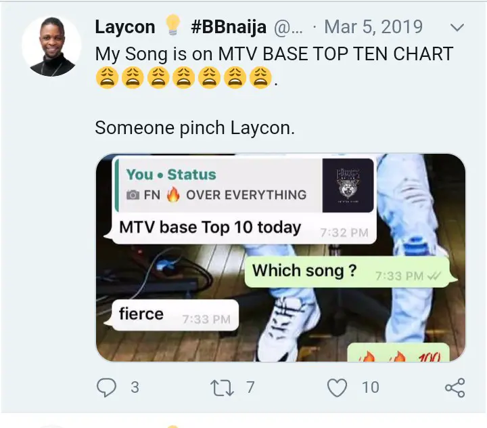The height and width of the screenshot is (428, 487).
Task: Click the last weary face emoji
Action: pyautogui.click(x=260, y=78)
